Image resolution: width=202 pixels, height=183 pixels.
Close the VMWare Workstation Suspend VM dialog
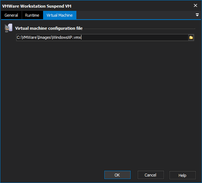point(195,5)
